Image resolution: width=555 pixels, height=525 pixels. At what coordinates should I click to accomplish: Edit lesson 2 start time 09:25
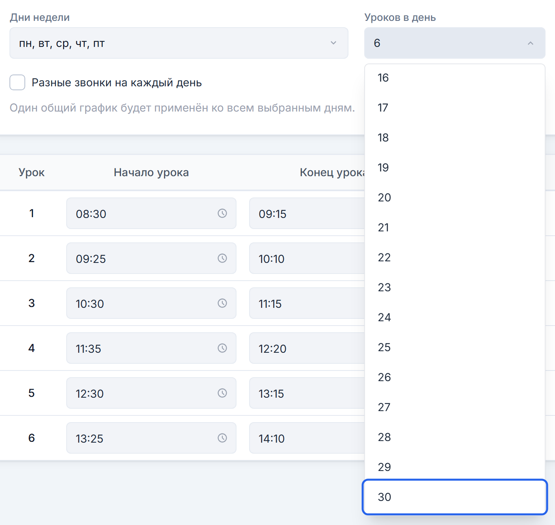click(151, 258)
